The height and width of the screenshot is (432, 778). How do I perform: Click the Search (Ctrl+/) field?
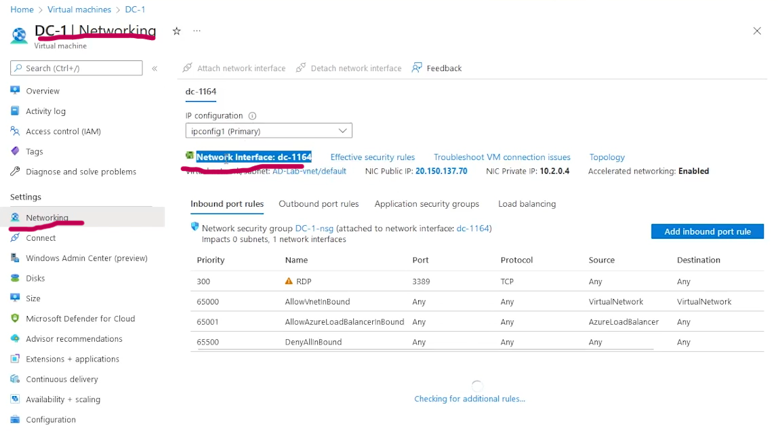(x=77, y=68)
